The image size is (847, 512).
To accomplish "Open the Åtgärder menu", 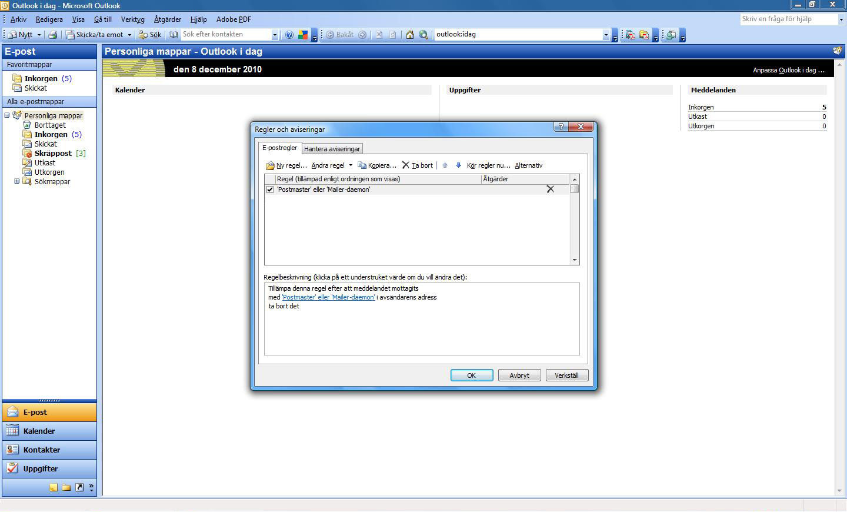I will [x=168, y=19].
